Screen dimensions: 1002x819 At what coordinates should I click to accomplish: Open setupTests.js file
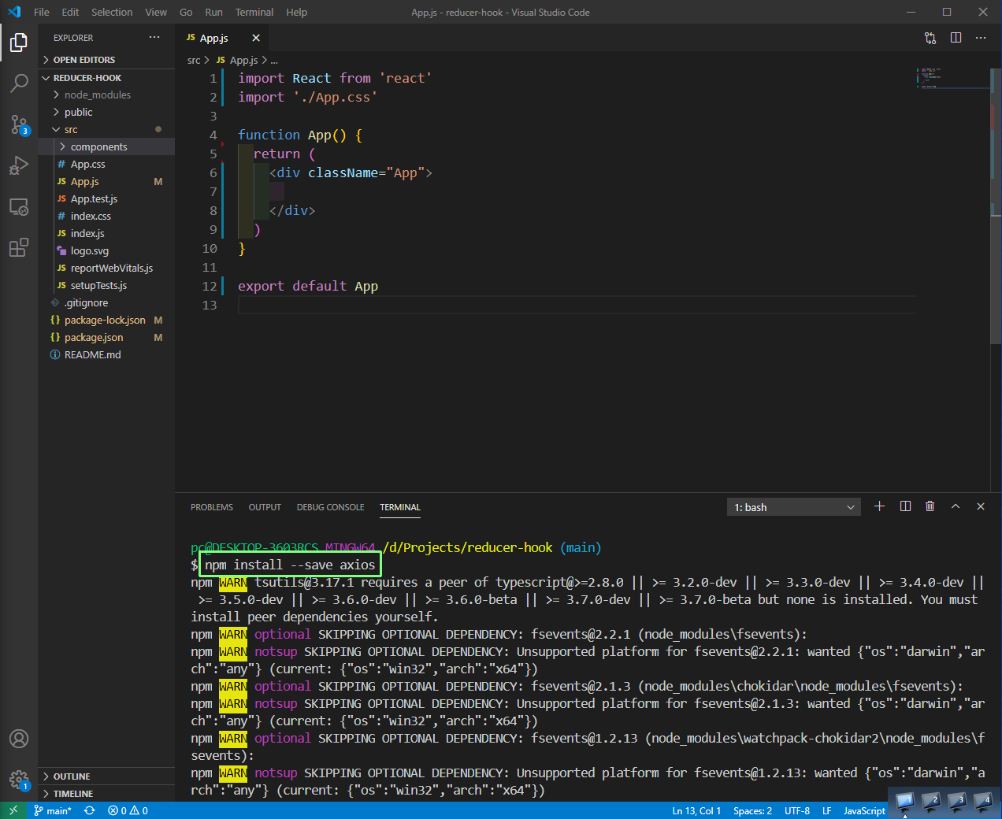(x=106, y=285)
